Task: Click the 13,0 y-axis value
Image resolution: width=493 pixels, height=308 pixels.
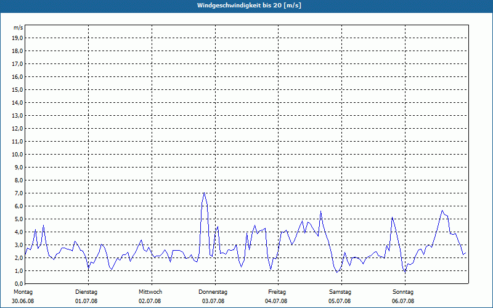Action: pos(17,115)
